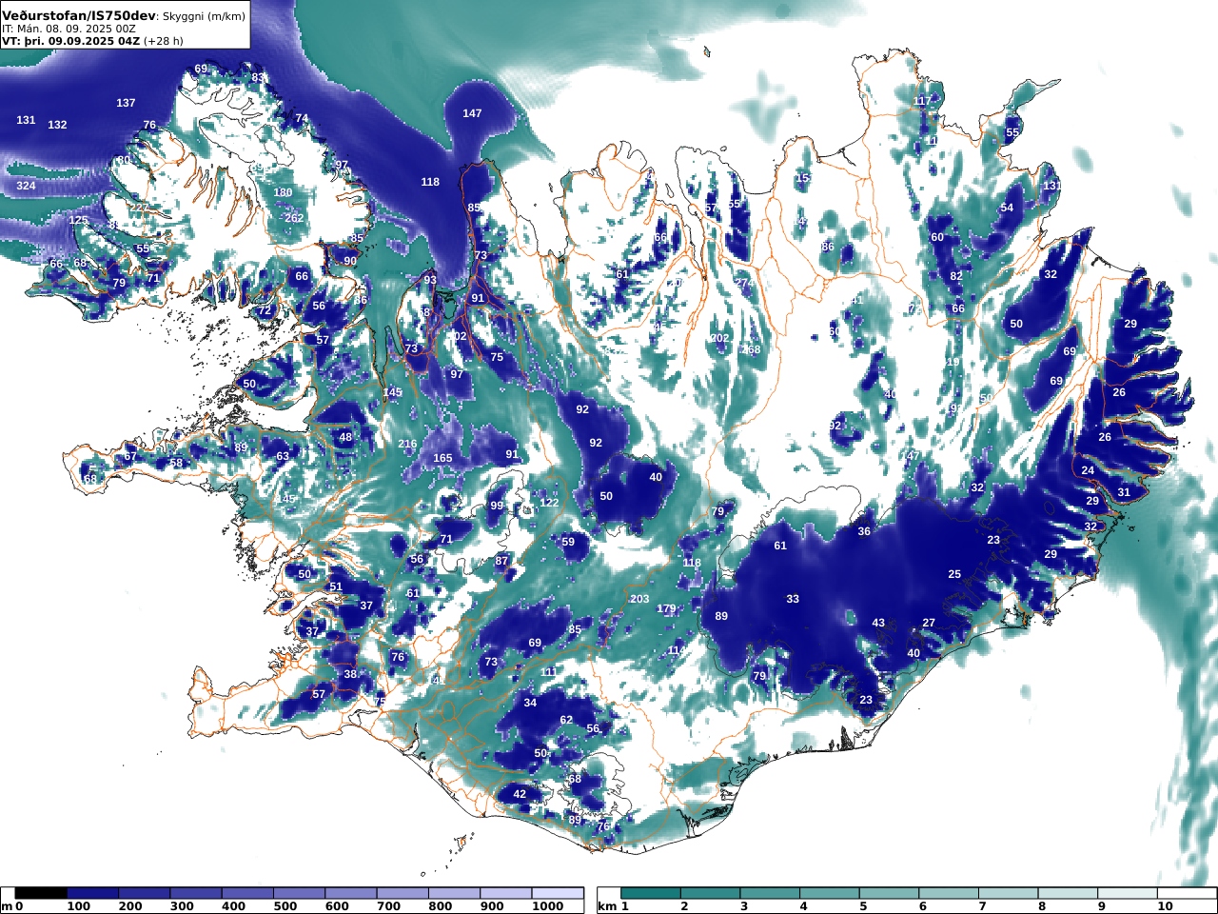The image size is (1218, 914).
Task: Click the 324 visibility value on the map
Action: click(x=26, y=186)
